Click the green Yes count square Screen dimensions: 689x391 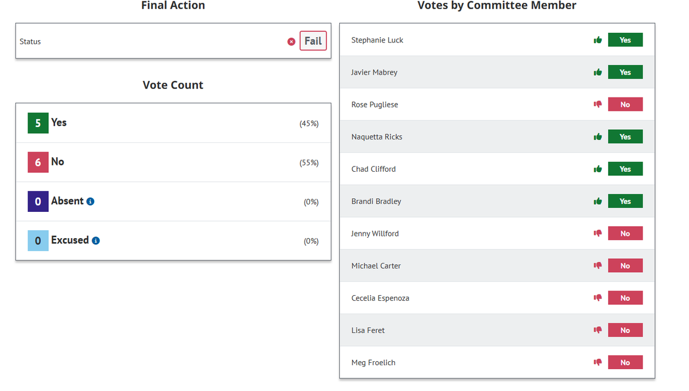[38, 123]
